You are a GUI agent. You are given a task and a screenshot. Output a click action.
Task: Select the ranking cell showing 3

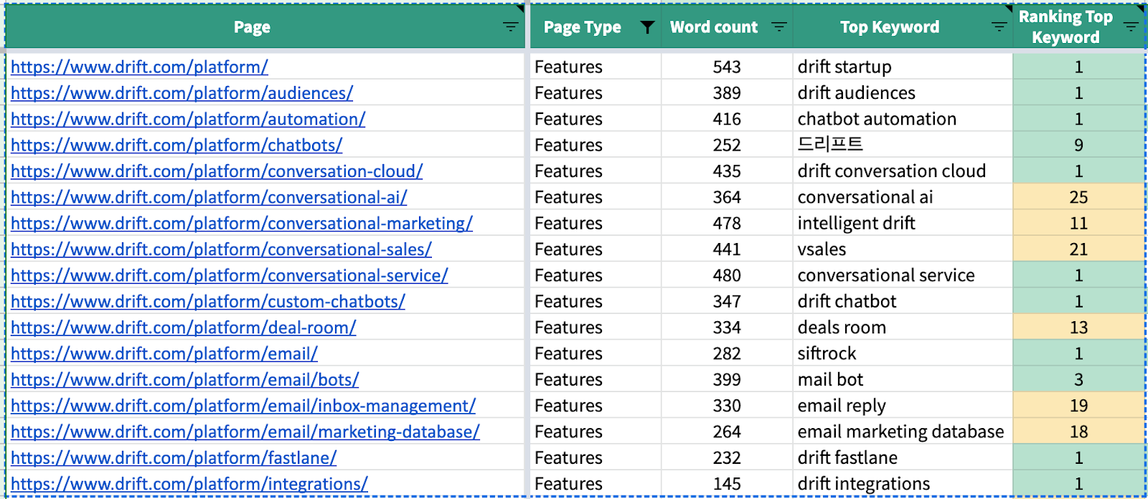1078,379
